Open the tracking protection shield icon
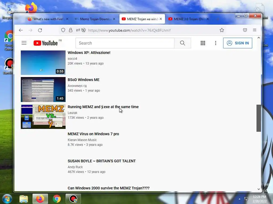The width and height of the screenshot is (273, 204). click(x=63, y=30)
